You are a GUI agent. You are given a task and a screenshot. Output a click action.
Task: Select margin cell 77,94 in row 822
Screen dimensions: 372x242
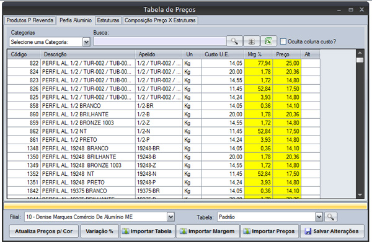pos(259,63)
